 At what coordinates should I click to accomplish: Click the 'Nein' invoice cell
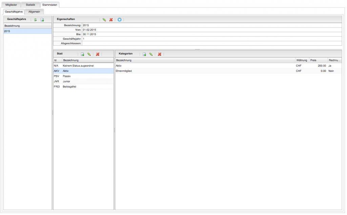click(334, 71)
